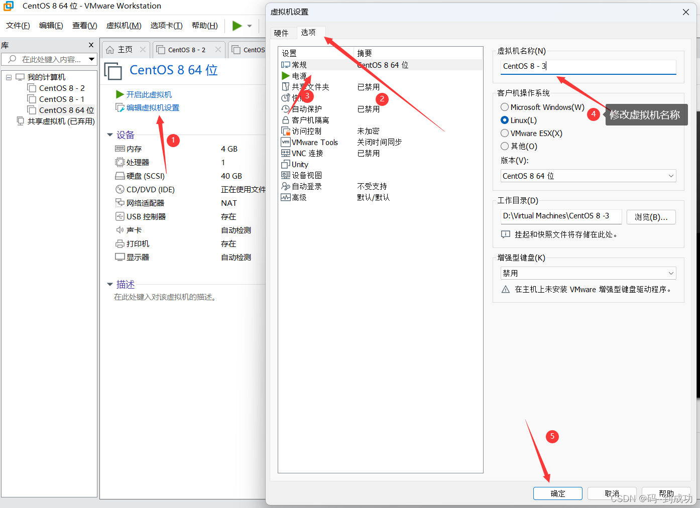
Task: Collapse the 我的计算机 tree node
Action: 9,77
